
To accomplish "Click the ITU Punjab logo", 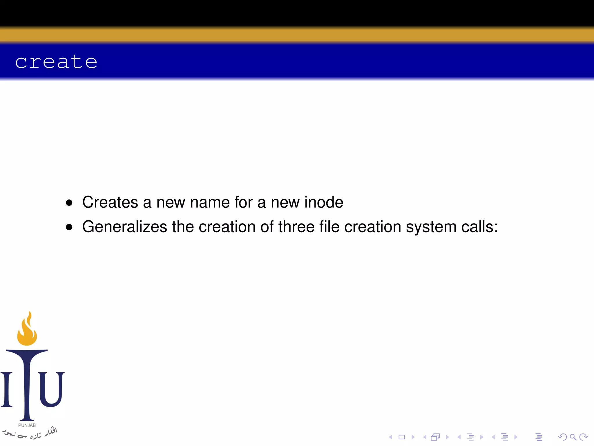I will 32,375.
